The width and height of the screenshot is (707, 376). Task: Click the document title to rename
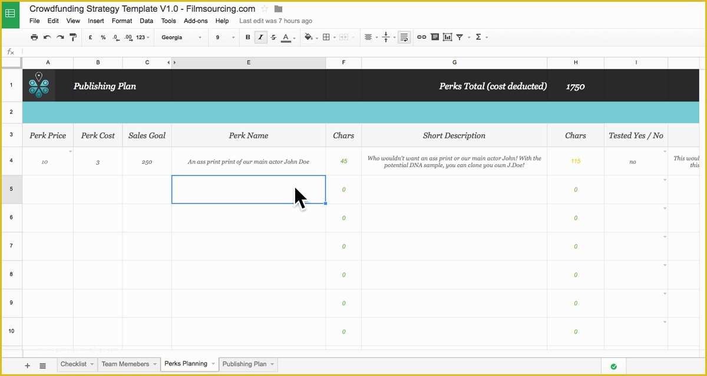click(143, 9)
